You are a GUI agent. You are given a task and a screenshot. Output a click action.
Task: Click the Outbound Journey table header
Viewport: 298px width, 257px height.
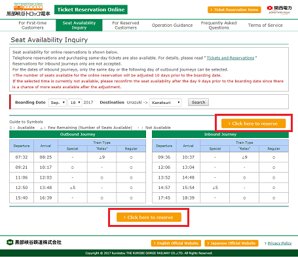click(x=77, y=134)
